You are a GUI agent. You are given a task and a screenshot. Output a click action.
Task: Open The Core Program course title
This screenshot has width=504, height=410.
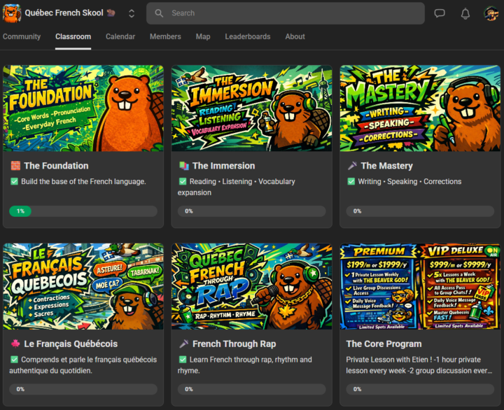tap(384, 344)
